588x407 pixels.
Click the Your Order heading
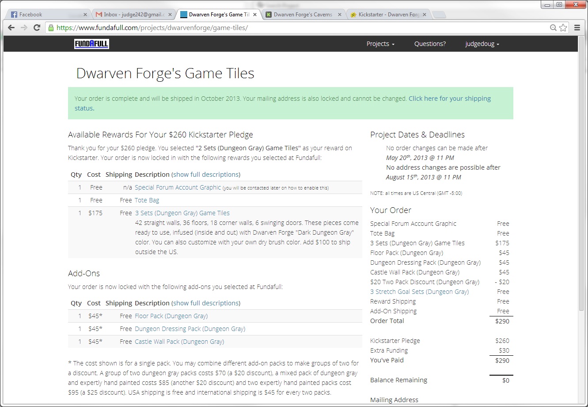click(391, 210)
